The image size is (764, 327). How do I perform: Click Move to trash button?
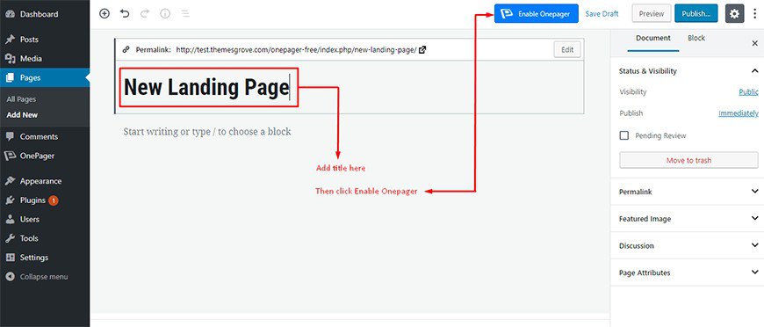(x=688, y=160)
